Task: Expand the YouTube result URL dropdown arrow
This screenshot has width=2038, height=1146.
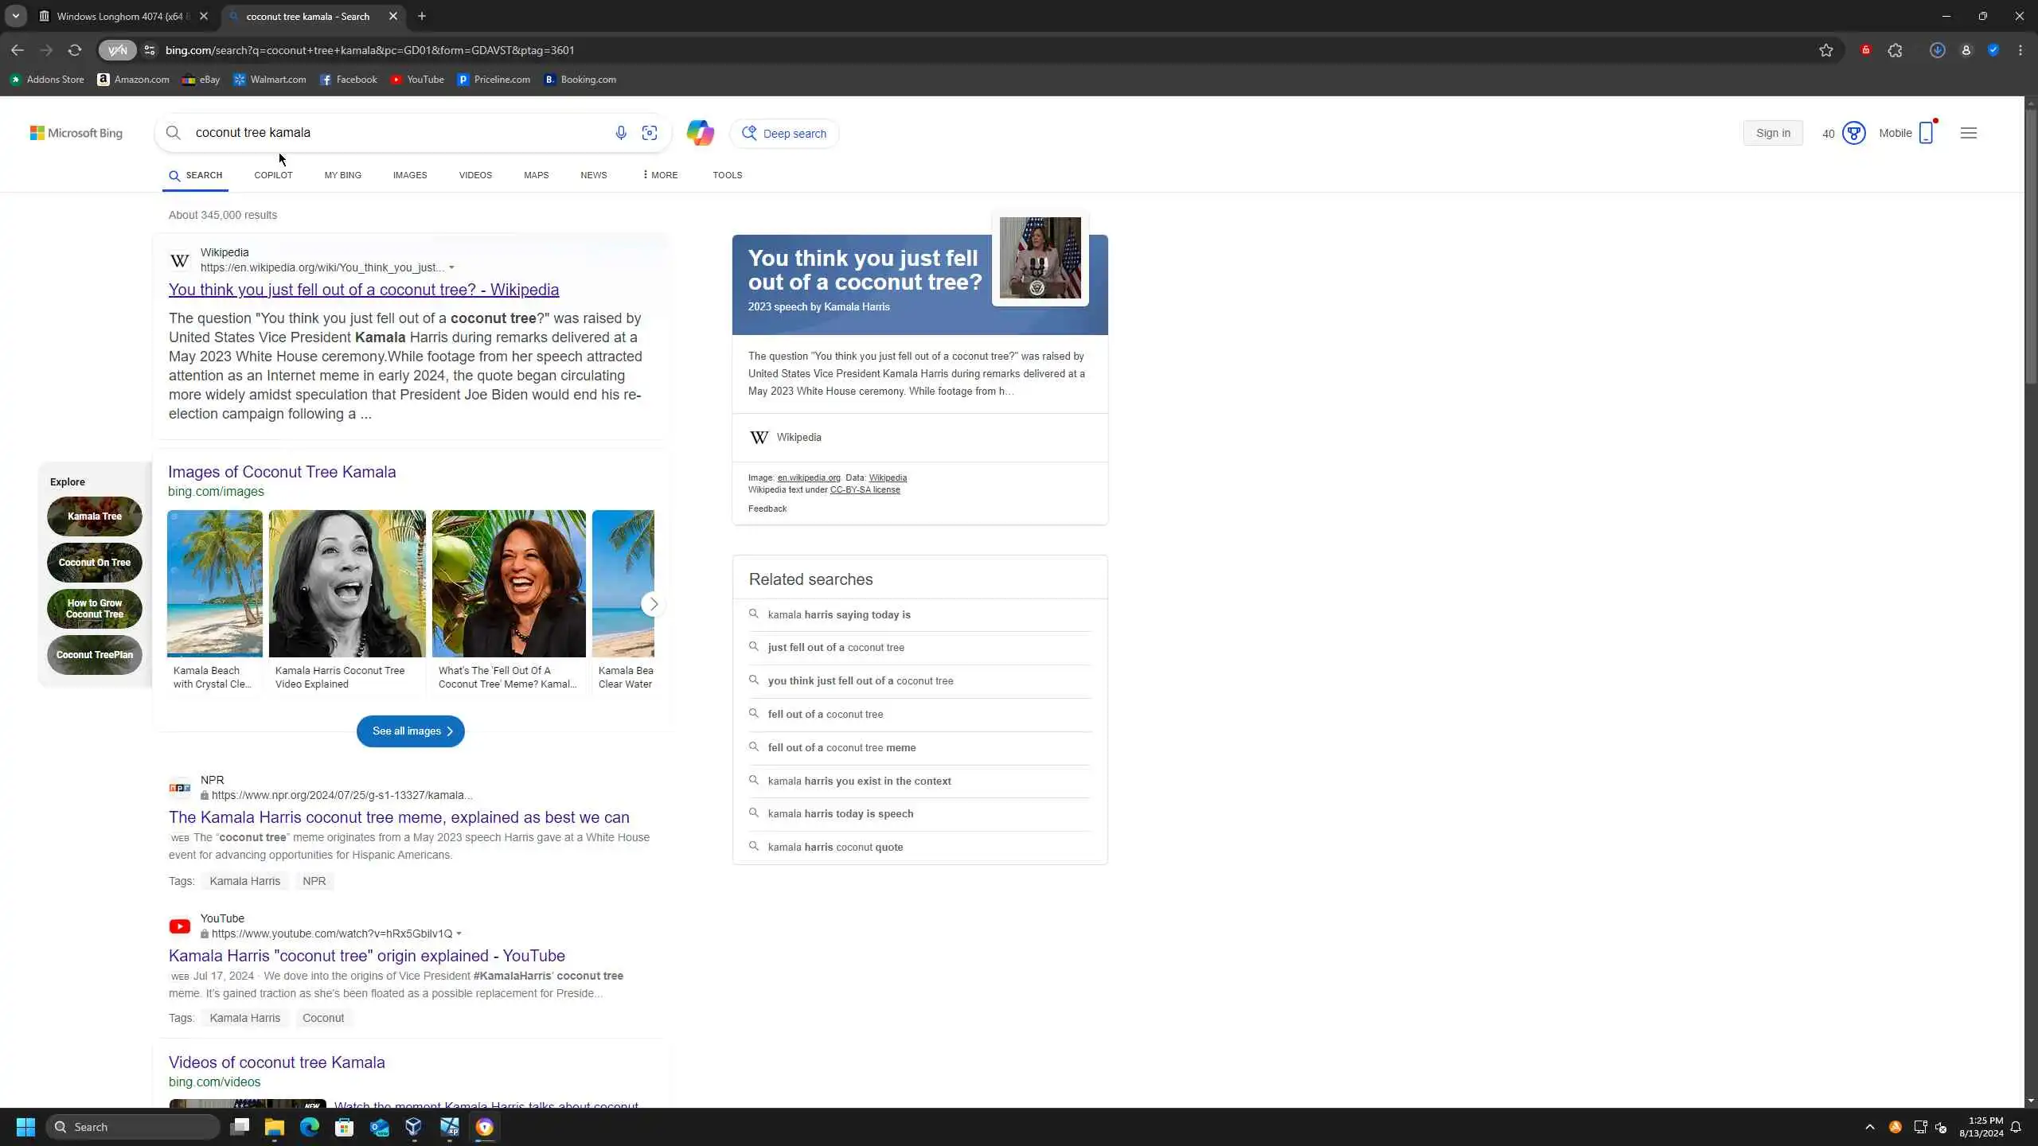Action: (x=459, y=934)
